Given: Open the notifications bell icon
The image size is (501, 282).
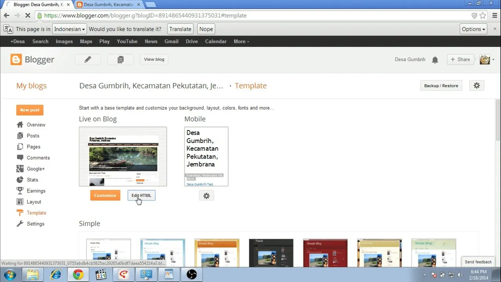Looking at the screenshot, I should coord(435,60).
